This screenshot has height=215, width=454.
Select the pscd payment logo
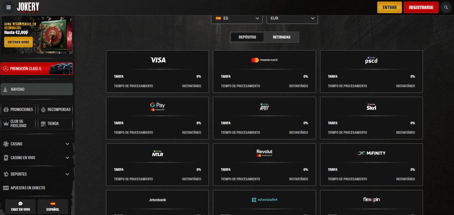click(371, 60)
